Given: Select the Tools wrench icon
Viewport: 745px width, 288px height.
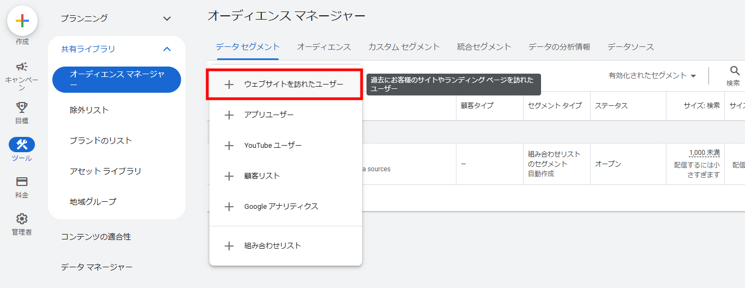Looking at the screenshot, I should coord(22,145).
